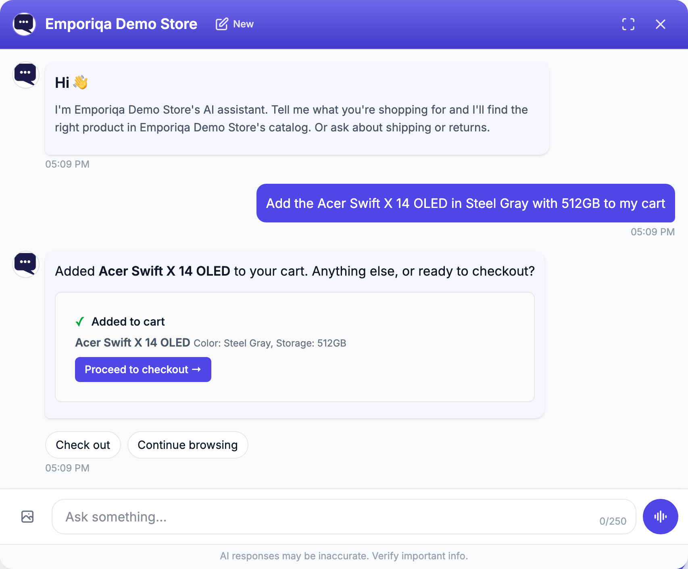688x569 pixels.
Task: Click the AI responses may be inaccurate notice
Action: click(x=344, y=556)
